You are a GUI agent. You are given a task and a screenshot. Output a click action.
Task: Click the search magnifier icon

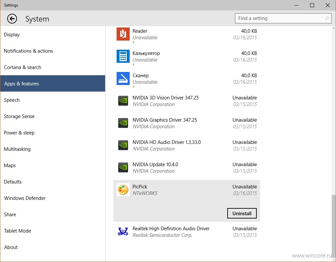(327, 18)
